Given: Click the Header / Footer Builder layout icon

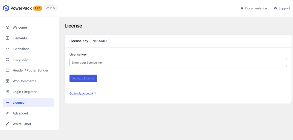Looking at the screenshot, I should point(7,70).
